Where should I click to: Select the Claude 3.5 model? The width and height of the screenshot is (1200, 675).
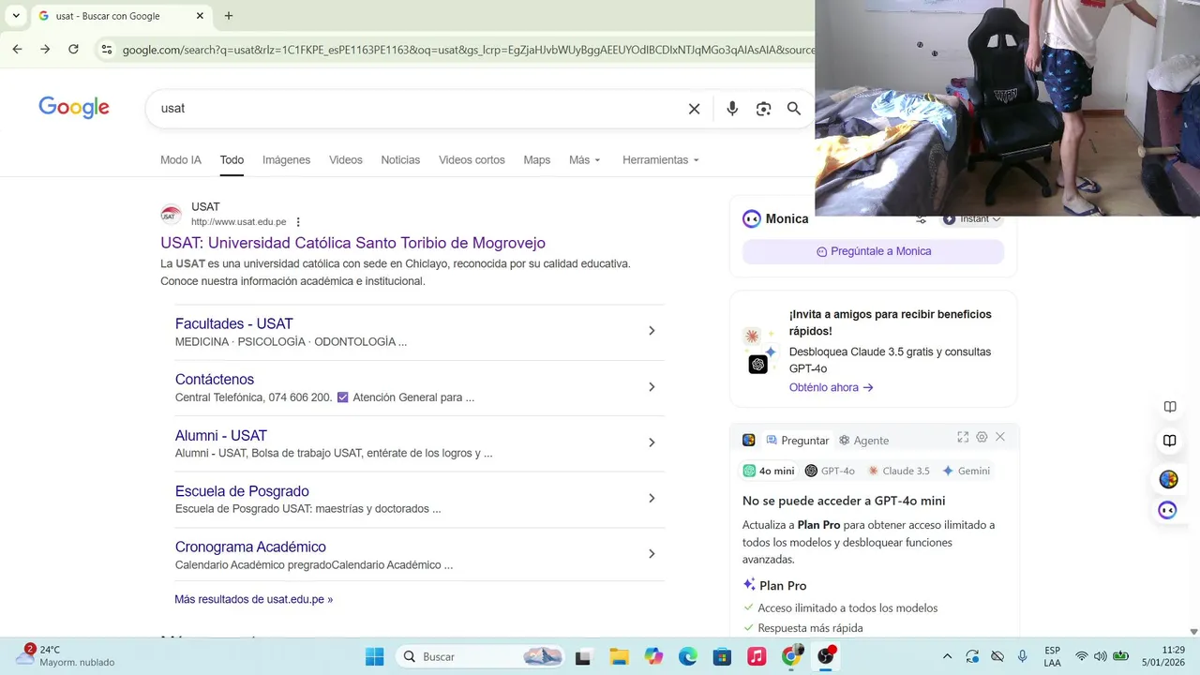pos(898,471)
